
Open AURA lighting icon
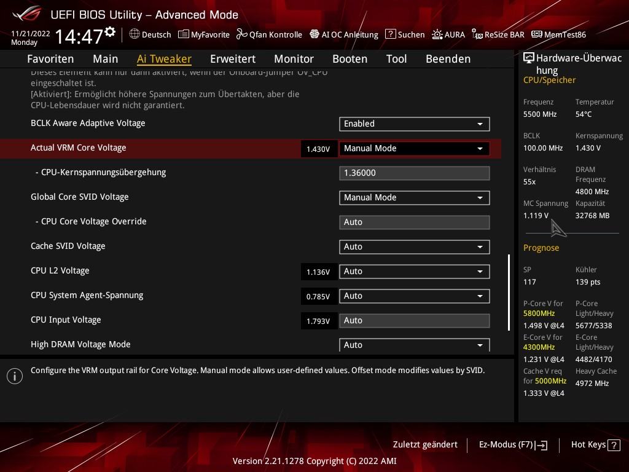tap(437, 34)
